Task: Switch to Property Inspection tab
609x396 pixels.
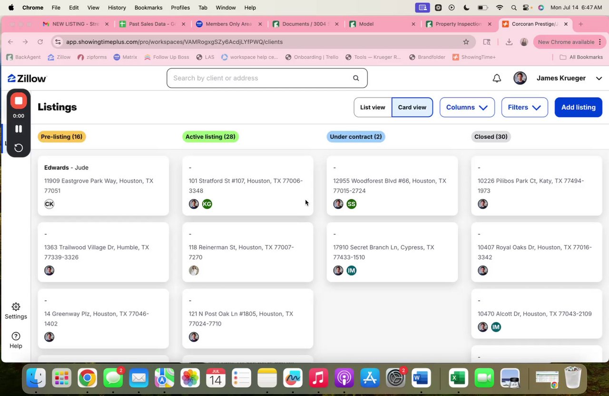Action: (459, 24)
